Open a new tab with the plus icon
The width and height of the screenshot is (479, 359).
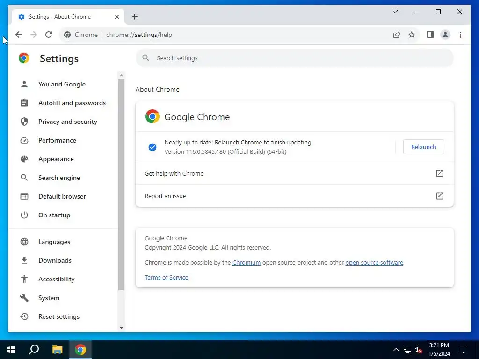tap(135, 17)
